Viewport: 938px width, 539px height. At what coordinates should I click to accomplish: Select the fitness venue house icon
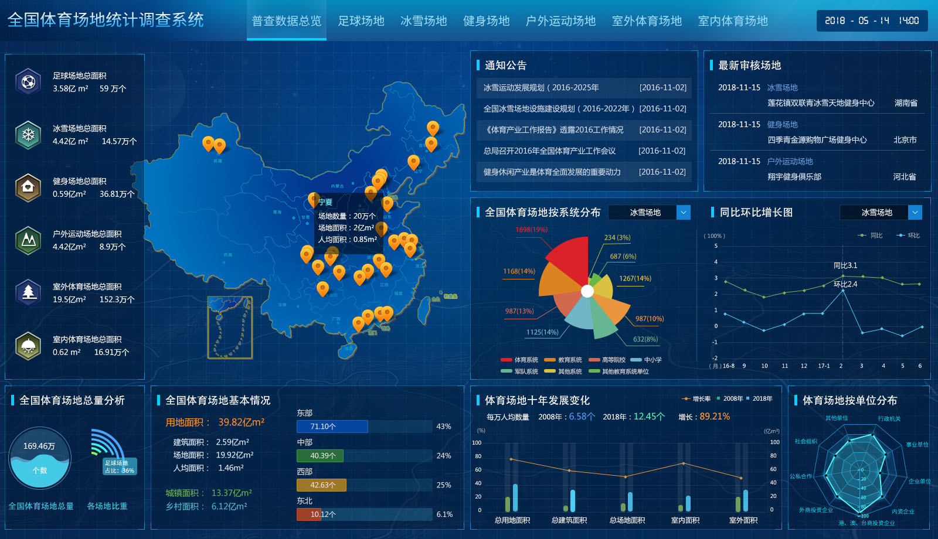click(27, 185)
